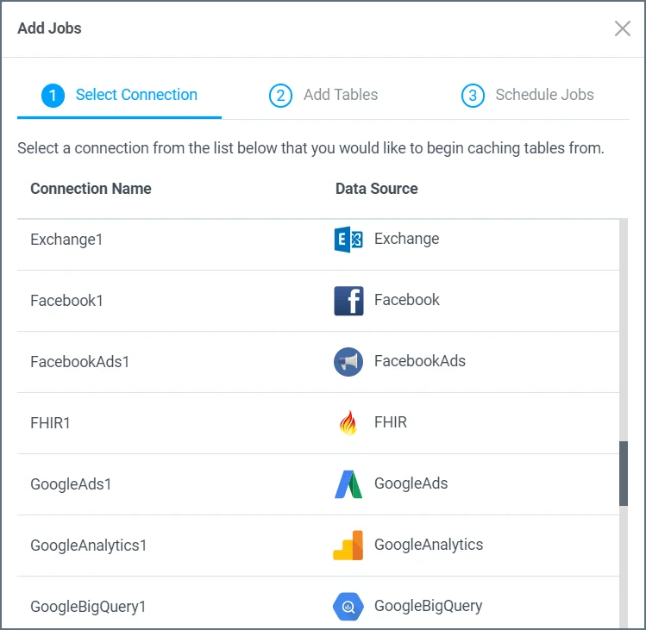Select the GoogleAds1 connection
Viewport: 646px width, 630px height.
318,484
